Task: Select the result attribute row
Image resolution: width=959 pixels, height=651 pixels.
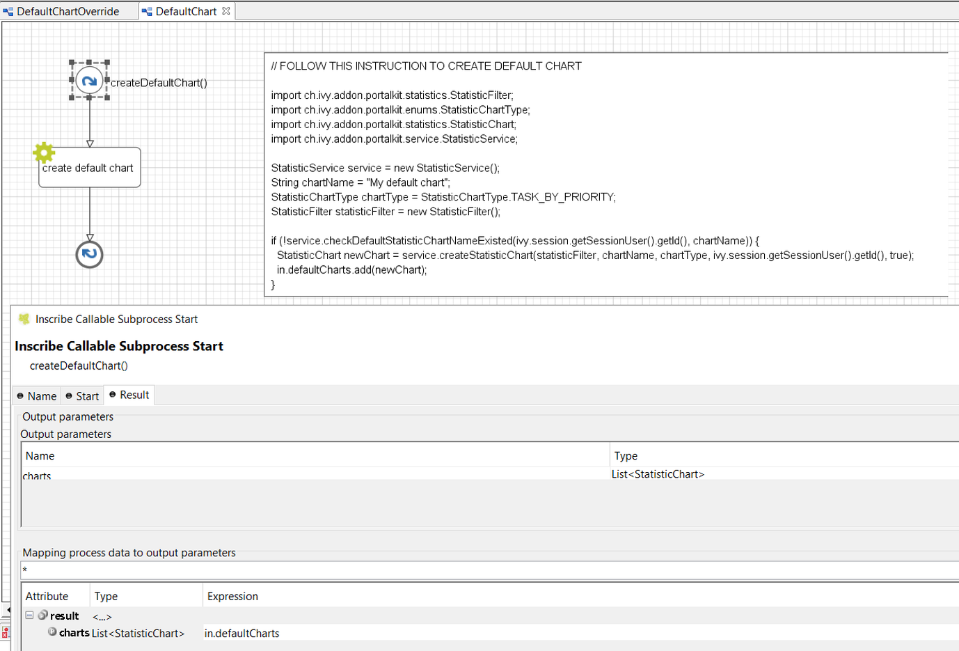Action: (x=490, y=615)
